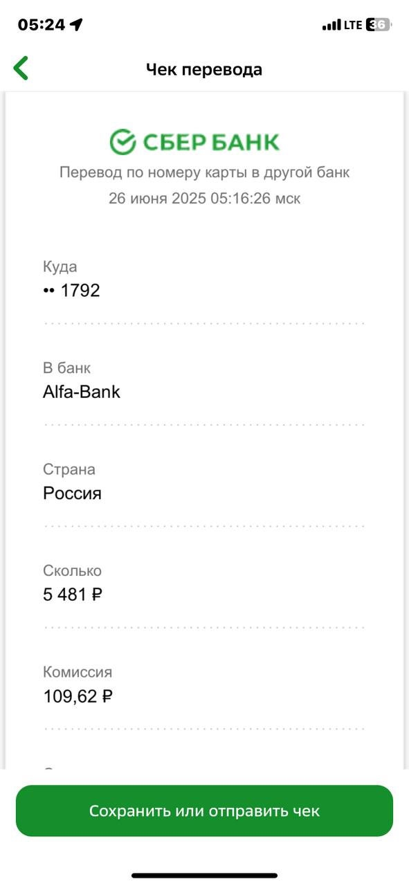Viewport: 409px width, 886px height.
Task: Tap the Россия country value
Action: point(72,494)
